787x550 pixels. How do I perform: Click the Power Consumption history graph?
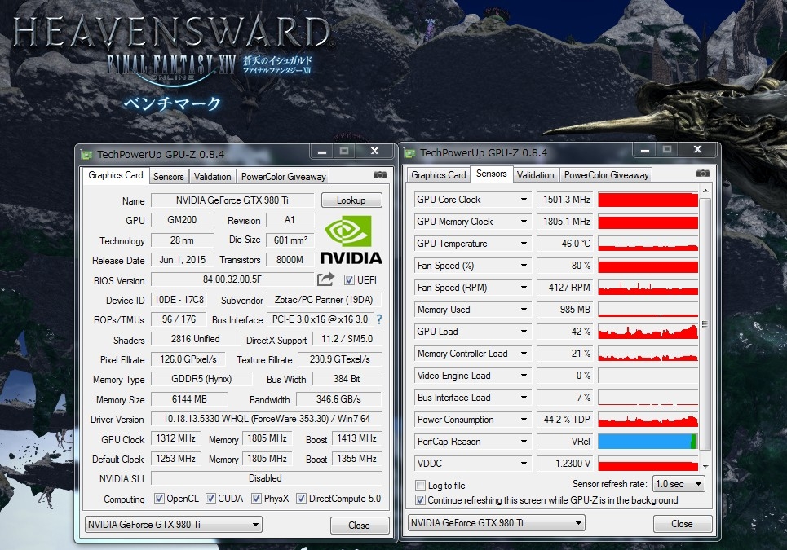point(648,420)
